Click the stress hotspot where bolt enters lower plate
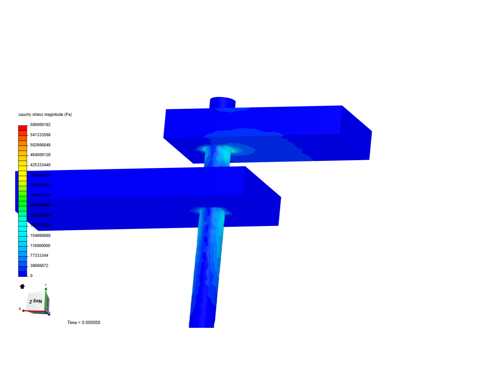 tap(211, 211)
